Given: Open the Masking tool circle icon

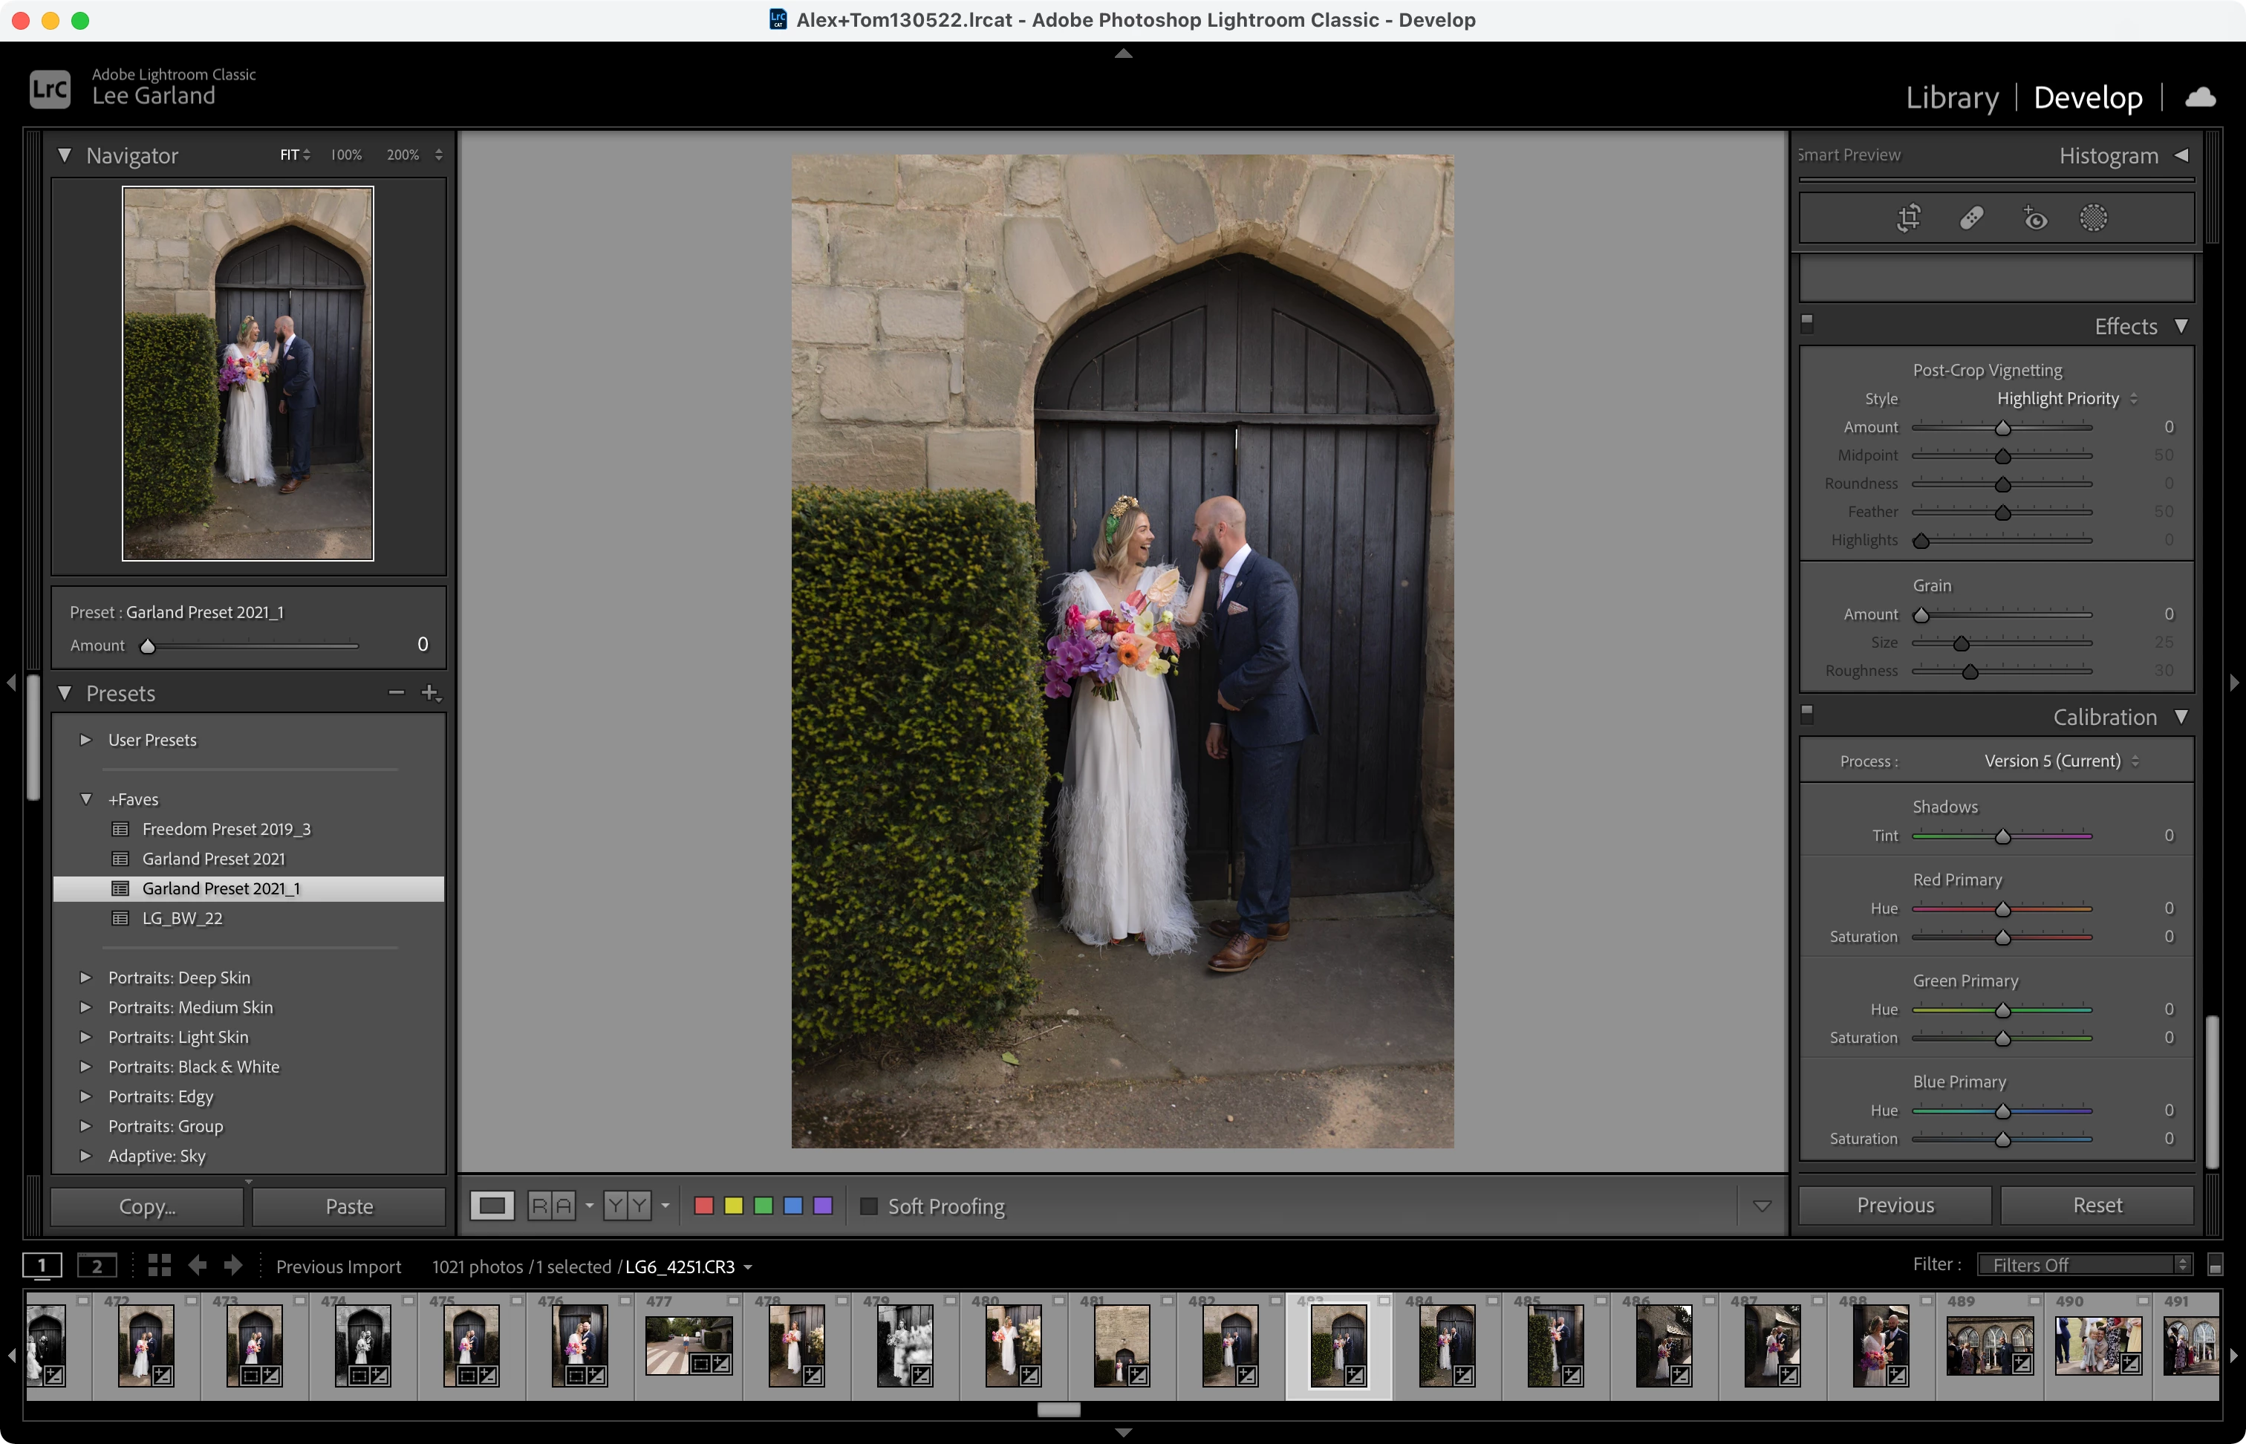Looking at the screenshot, I should pos(2093,218).
